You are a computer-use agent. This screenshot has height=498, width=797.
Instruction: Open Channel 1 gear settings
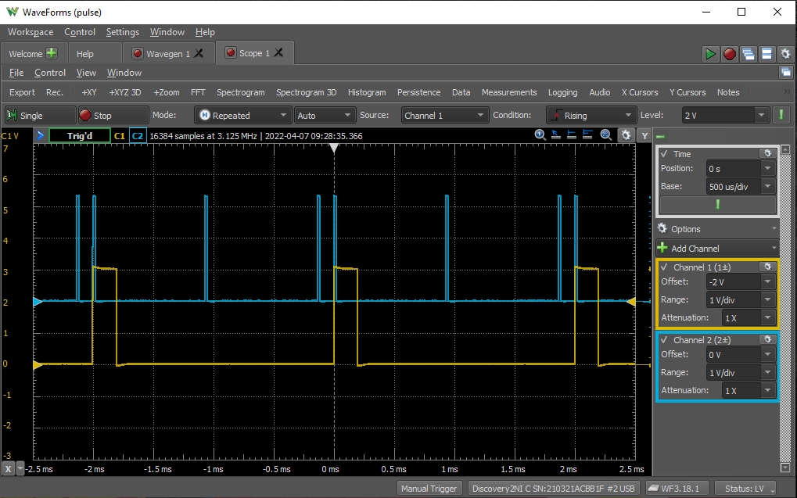[767, 267]
